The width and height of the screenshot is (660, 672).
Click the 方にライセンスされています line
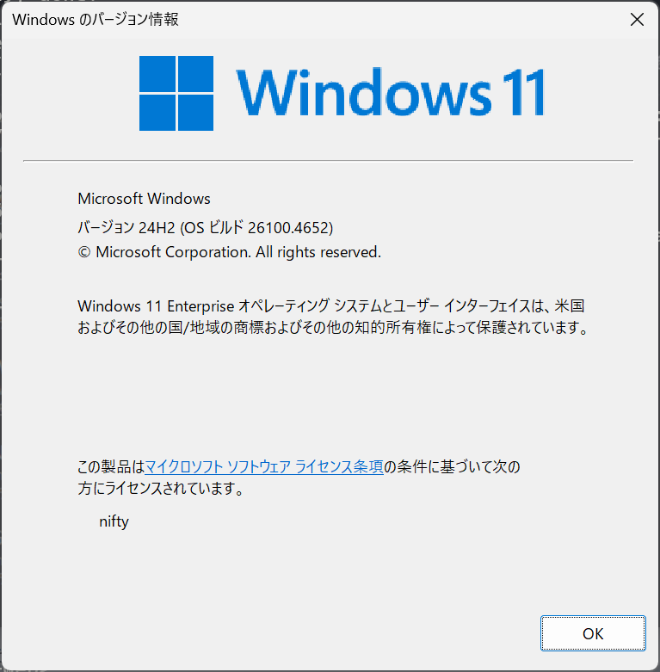[x=161, y=488]
